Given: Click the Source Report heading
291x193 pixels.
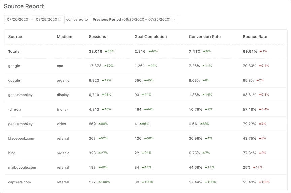Looking at the screenshot, I should (x=24, y=6).
